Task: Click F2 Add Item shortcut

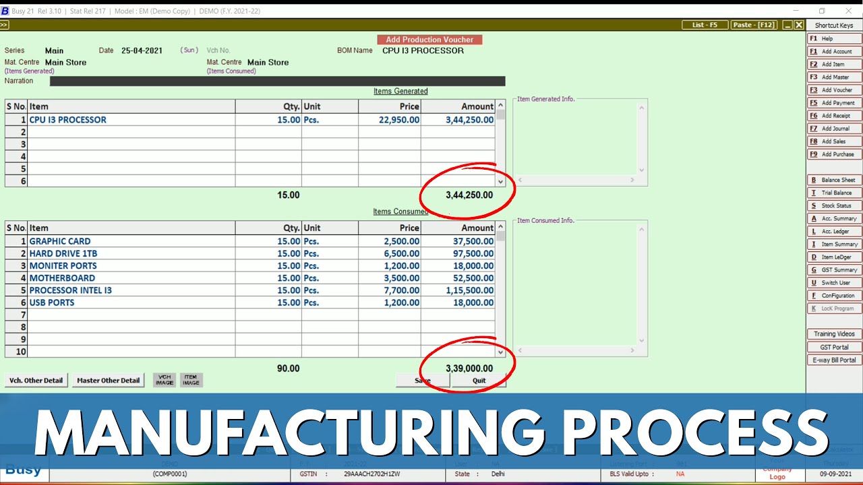Action: pos(834,64)
